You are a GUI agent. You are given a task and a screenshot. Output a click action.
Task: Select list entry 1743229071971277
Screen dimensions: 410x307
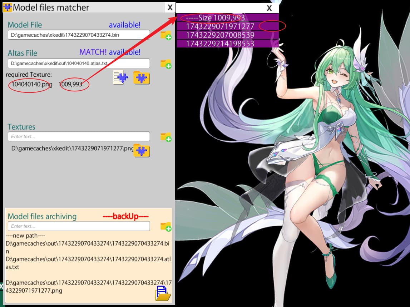[227, 26]
